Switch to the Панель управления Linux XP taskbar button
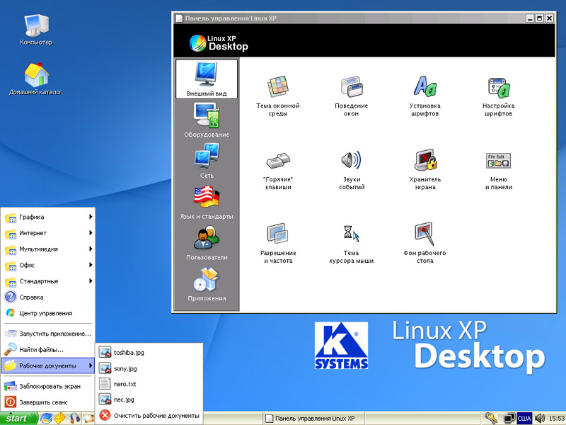This screenshot has height=425, width=566. pos(313,418)
